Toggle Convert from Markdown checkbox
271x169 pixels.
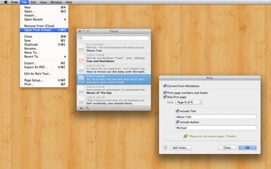tap(165, 86)
